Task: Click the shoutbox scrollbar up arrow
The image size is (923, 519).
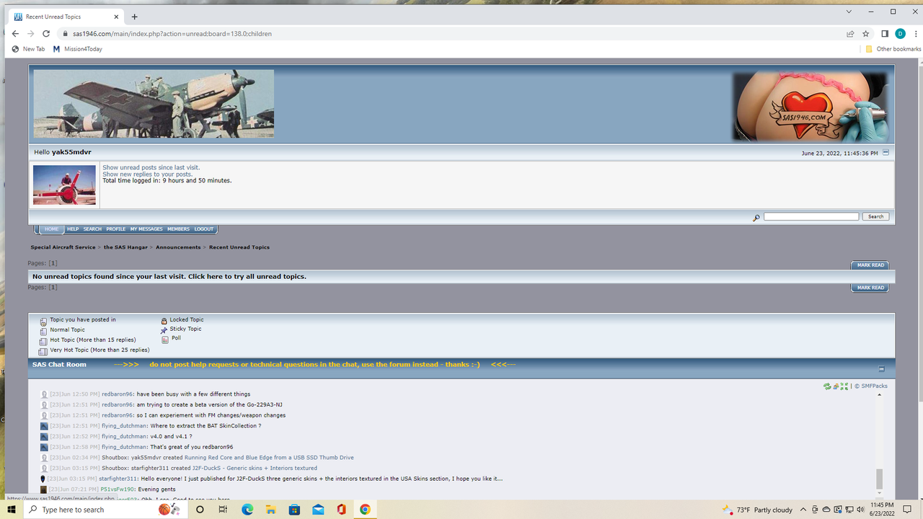Action: pos(878,394)
